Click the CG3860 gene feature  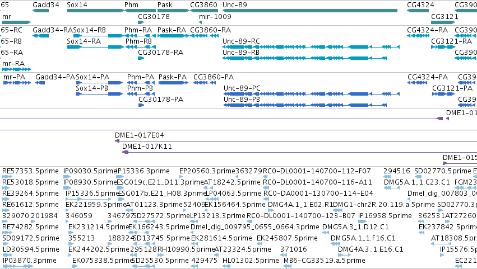204,11
